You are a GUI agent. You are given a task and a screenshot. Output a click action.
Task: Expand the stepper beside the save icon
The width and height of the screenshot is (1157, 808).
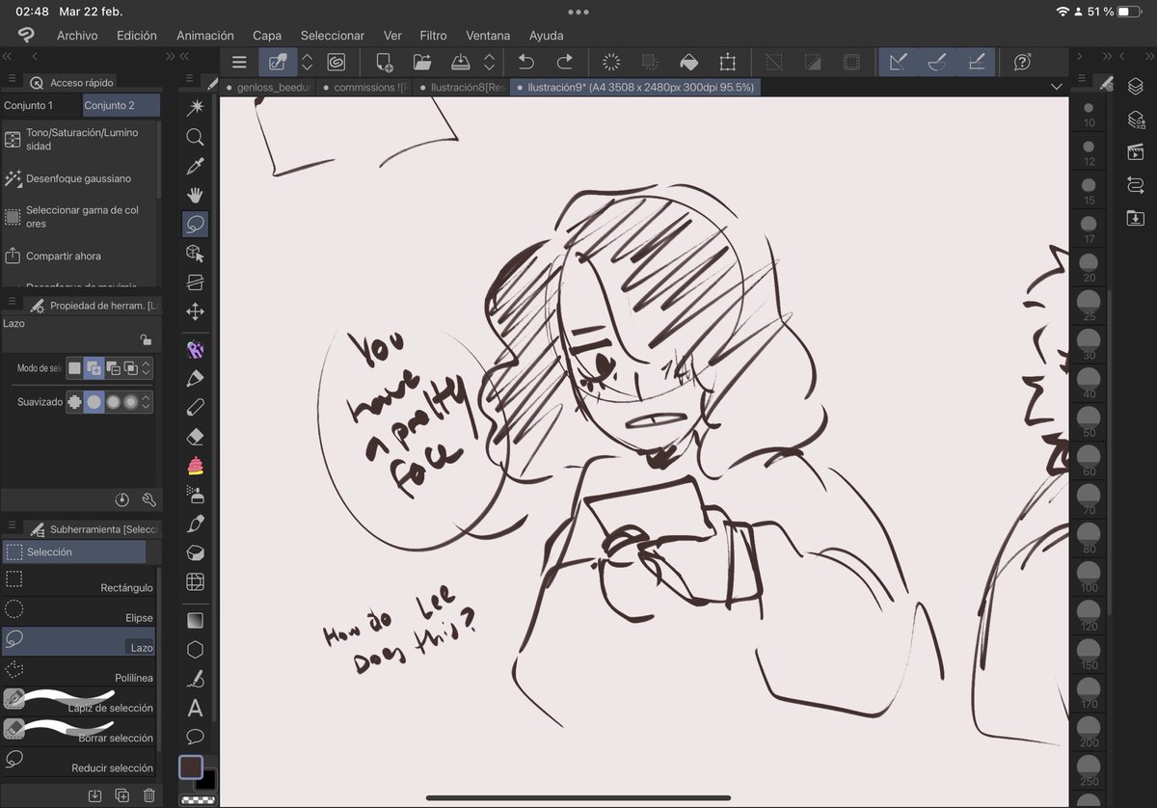pos(489,62)
